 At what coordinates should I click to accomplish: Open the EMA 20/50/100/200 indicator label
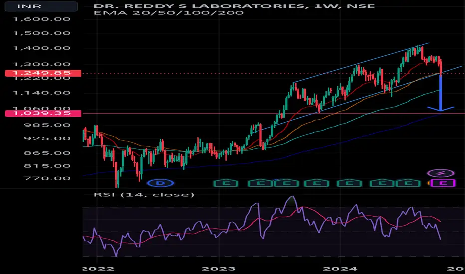(169, 13)
